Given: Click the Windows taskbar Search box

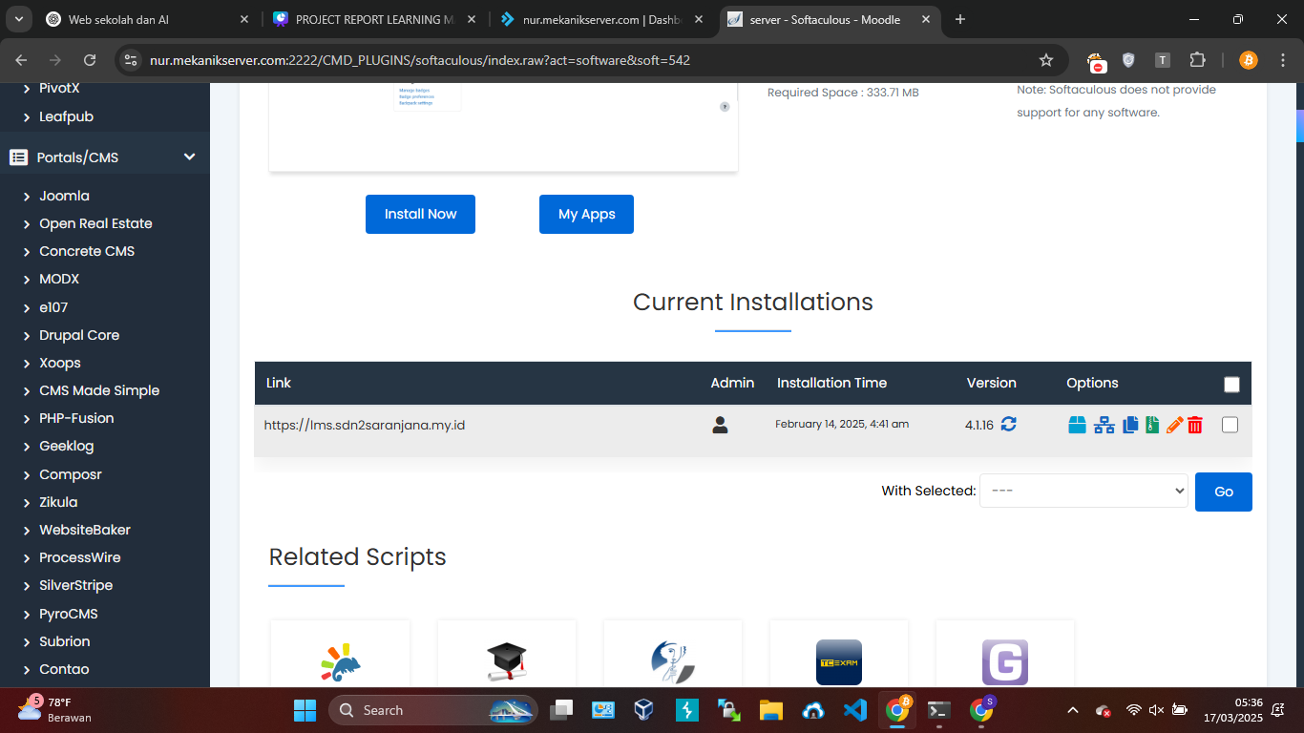Looking at the screenshot, I should [433, 710].
